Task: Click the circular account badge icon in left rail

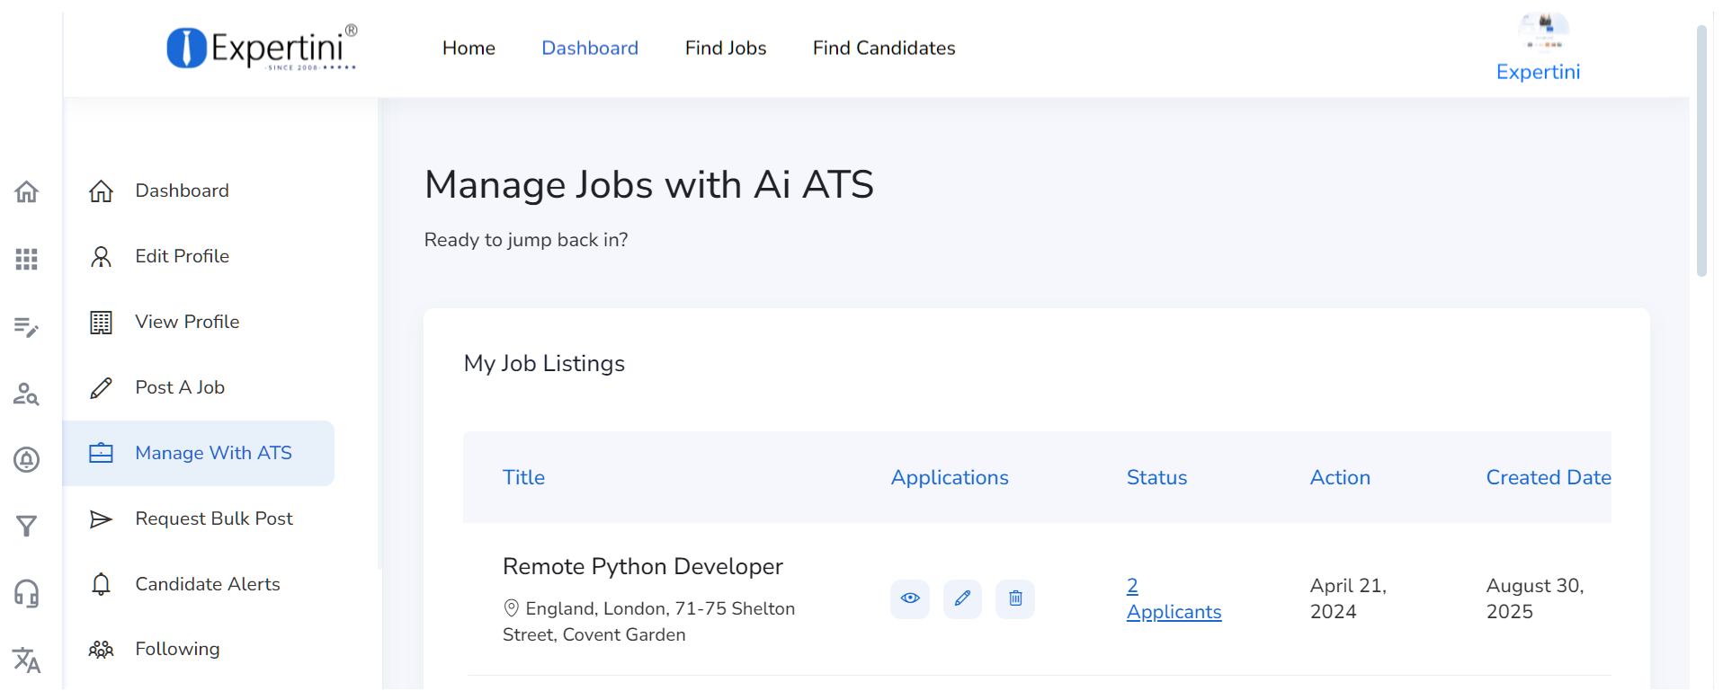Action: click(x=26, y=460)
